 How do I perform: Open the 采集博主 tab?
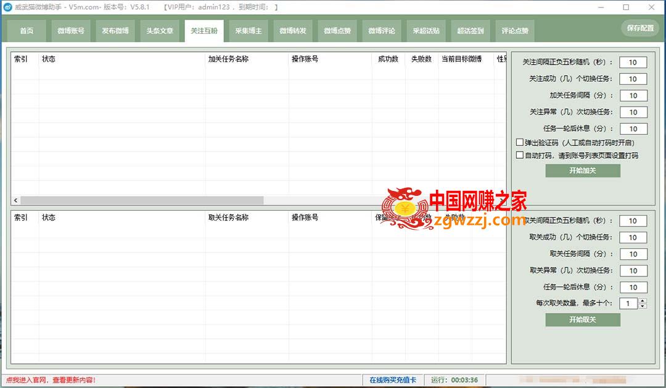point(249,31)
